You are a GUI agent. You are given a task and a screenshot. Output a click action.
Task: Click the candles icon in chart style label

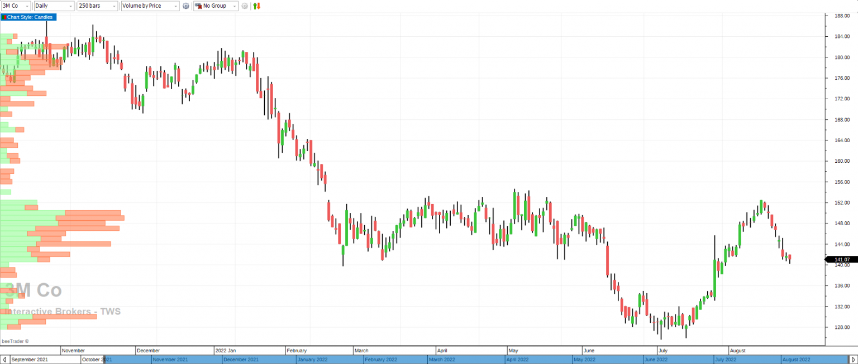[x=3, y=17]
